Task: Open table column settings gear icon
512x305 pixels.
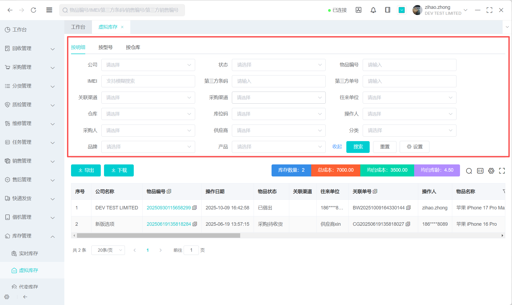Action: point(491,171)
